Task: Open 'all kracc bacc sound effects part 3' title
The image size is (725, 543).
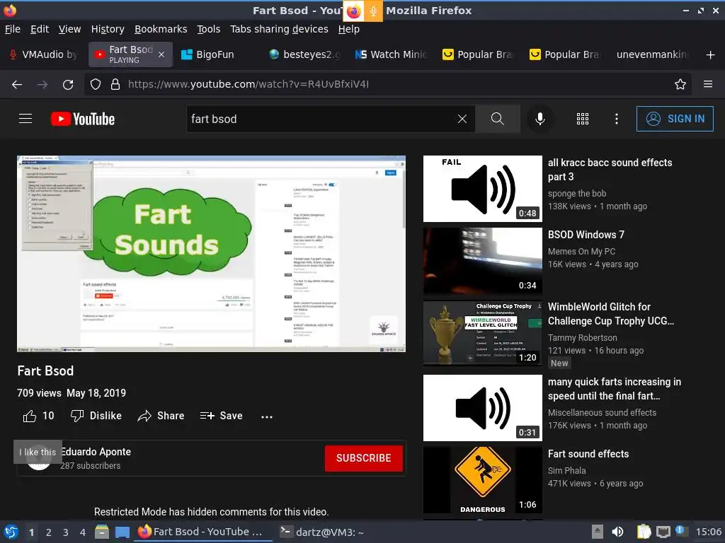Action: click(610, 170)
